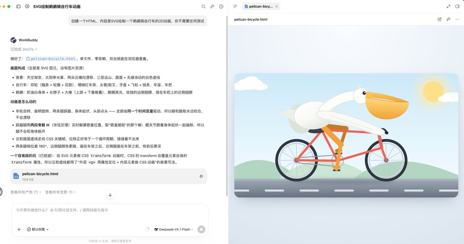Send the message with the arrow button
The height and width of the screenshot is (244, 464).
[201, 229]
